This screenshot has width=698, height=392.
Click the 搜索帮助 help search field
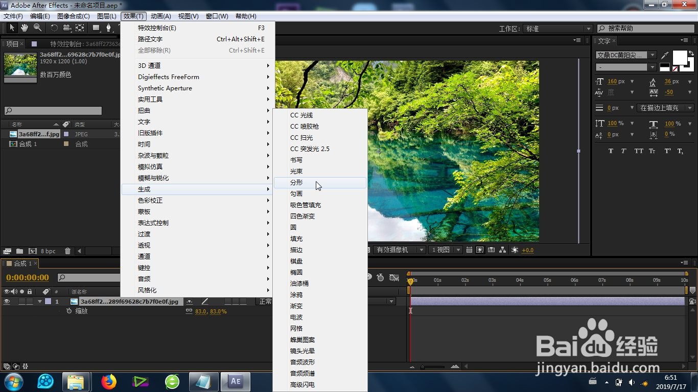645,29
